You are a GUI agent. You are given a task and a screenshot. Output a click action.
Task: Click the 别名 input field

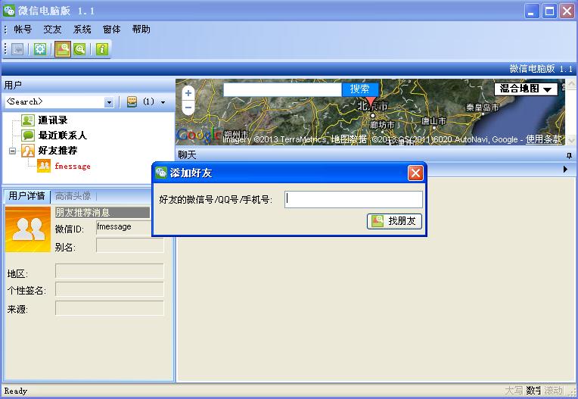[x=130, y=245]
